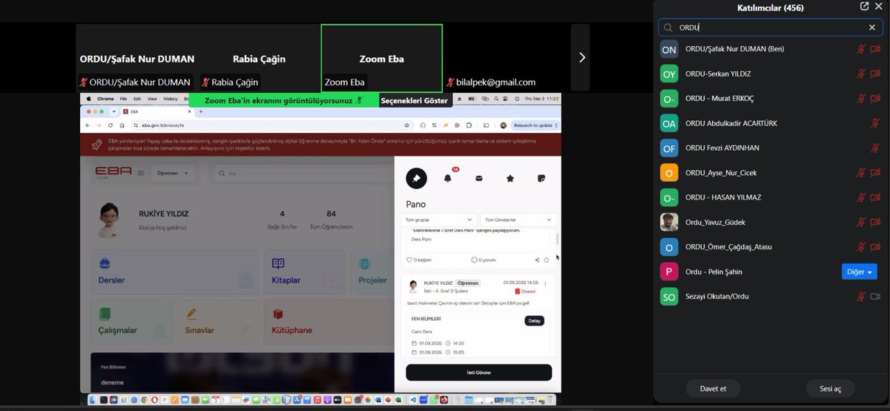
Task: Star the Ders Planı post
Action: pyautogui.click(x=547, y=260)
